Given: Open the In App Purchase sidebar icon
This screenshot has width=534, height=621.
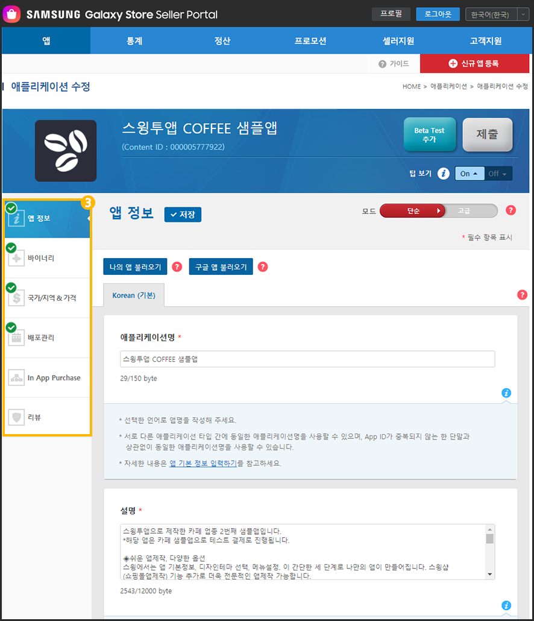Looking at the screenshot, I should coord(16,378).
